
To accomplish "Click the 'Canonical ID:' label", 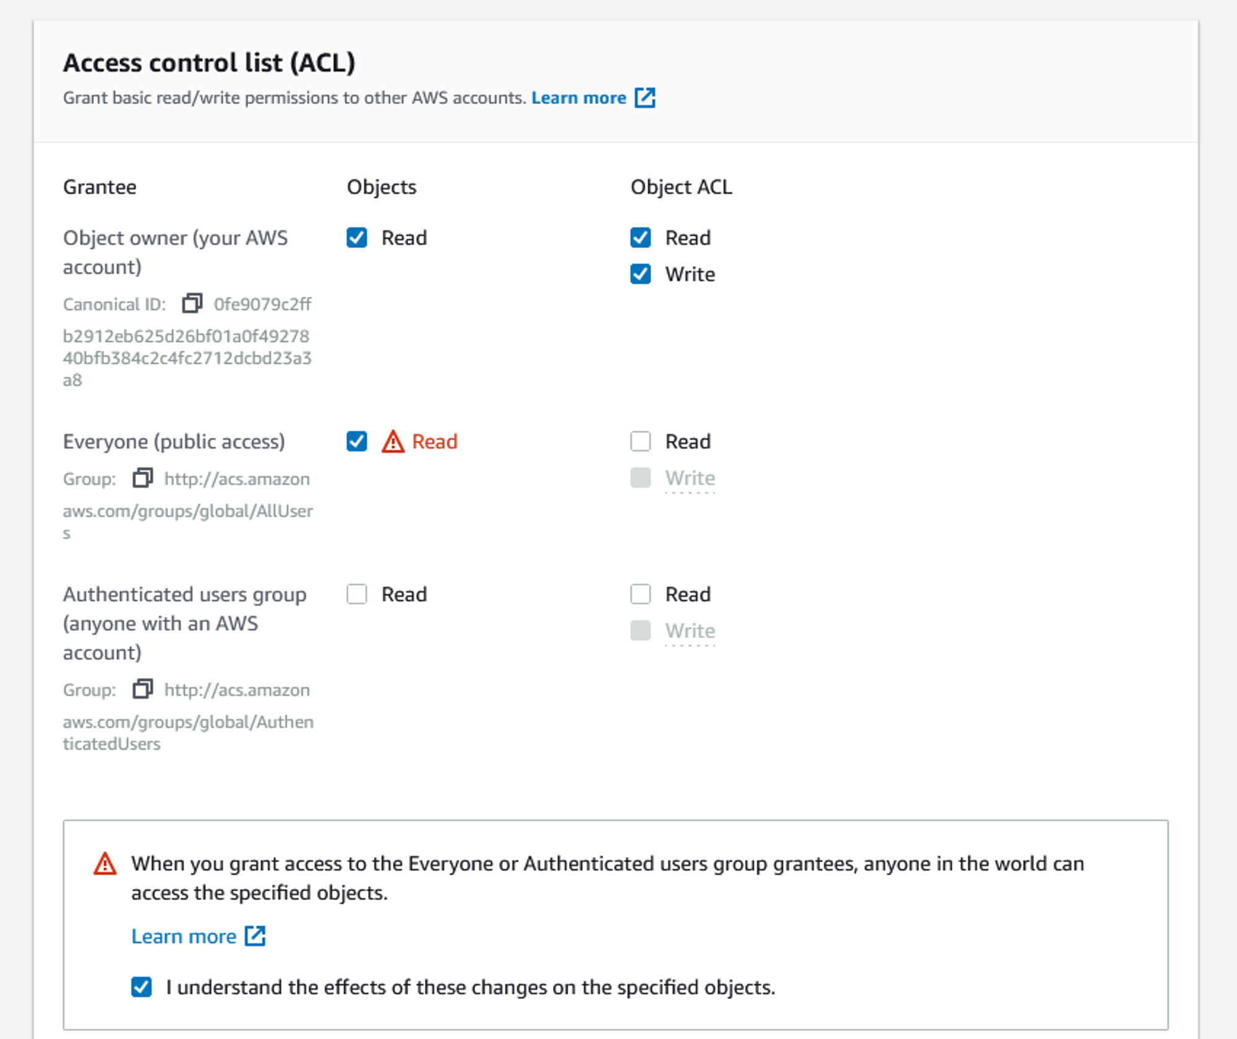I will pos(114,304).
